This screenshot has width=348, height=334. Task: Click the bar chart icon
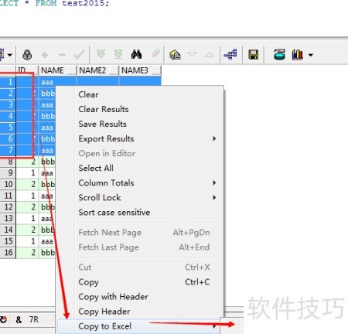click(298, 55)
